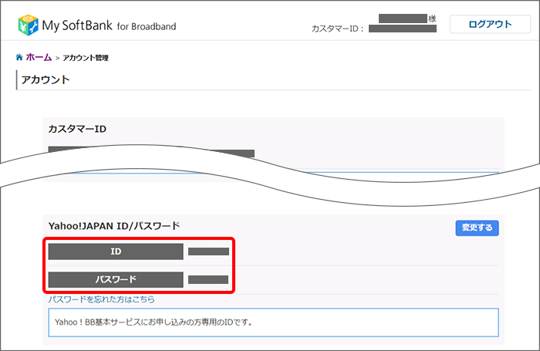The image size is (540, 351).
Task: Click the アカウント page heading
Action: (x=46, y=80)
